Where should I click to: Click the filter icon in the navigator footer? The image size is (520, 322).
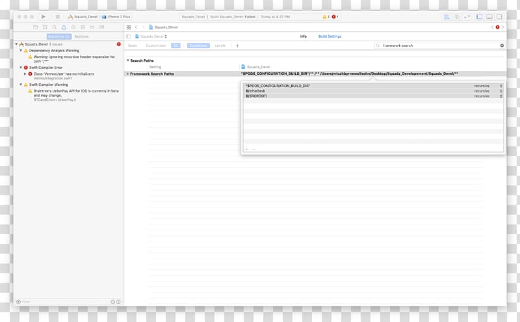[19, 302]
